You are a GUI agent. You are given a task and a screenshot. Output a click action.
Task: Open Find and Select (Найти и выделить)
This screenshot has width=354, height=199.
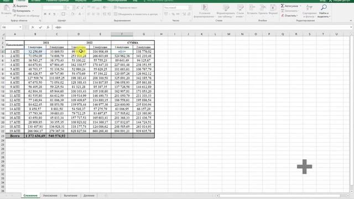point(324,11)
